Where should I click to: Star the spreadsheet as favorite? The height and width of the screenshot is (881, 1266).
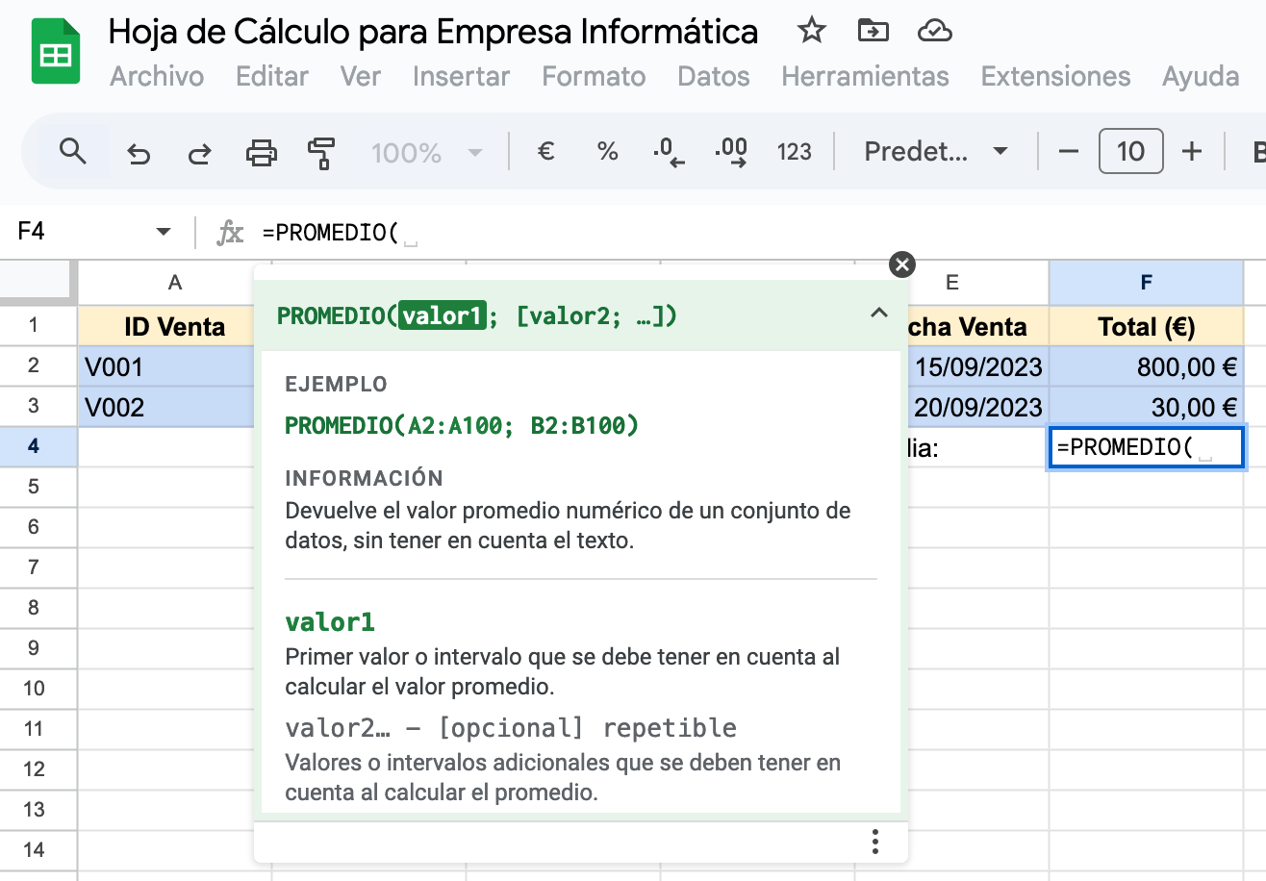point(811,31)
